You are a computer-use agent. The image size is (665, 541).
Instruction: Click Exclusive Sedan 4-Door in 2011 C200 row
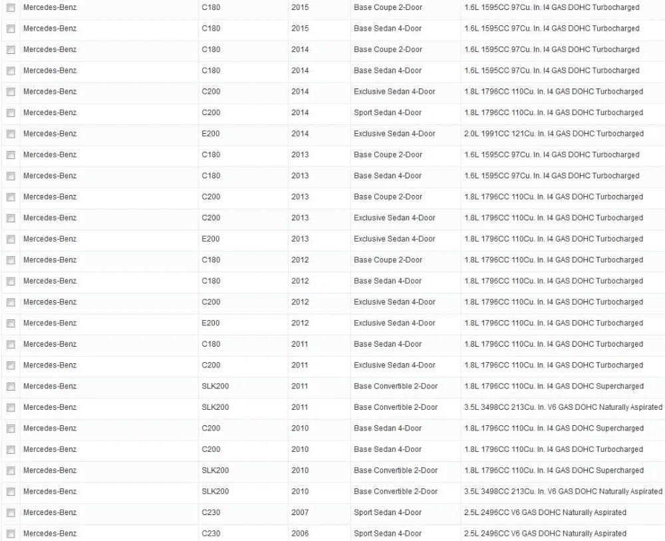tap(394, 365)
